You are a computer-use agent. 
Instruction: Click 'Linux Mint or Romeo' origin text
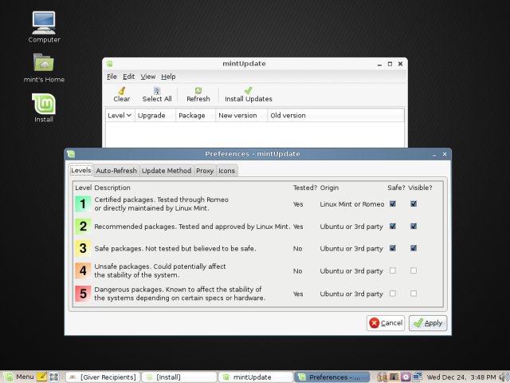pos(352,204)
